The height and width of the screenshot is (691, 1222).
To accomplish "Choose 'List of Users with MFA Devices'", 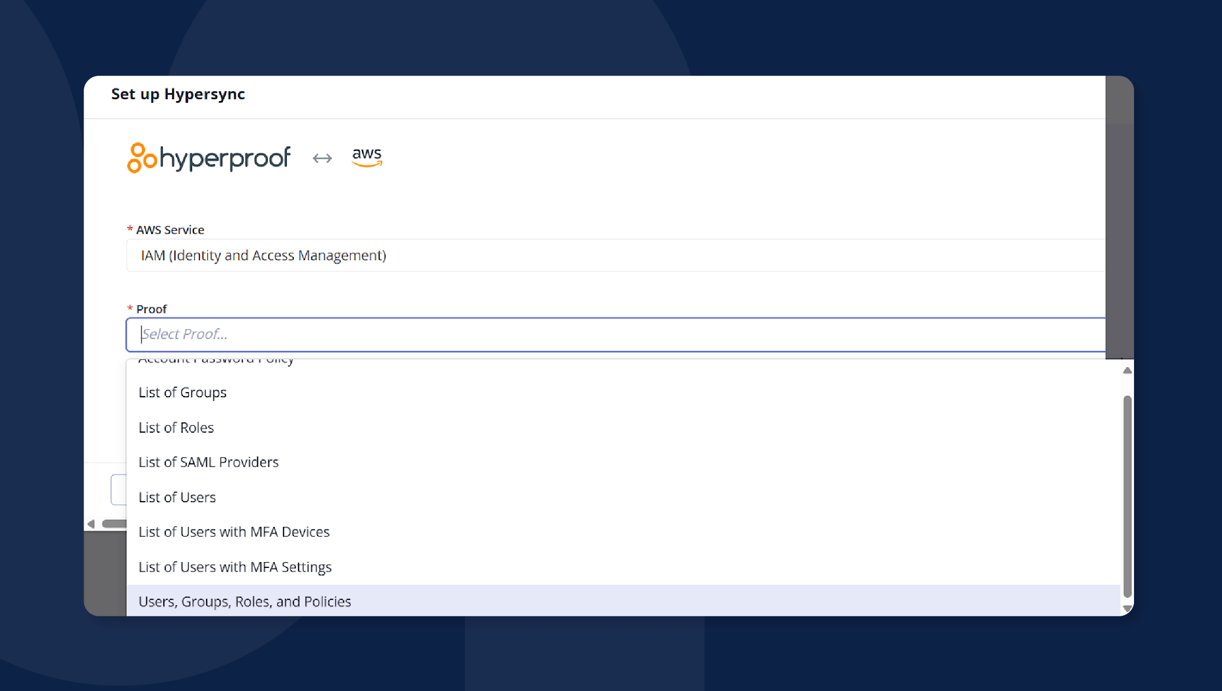I will [x=623, y=532].
